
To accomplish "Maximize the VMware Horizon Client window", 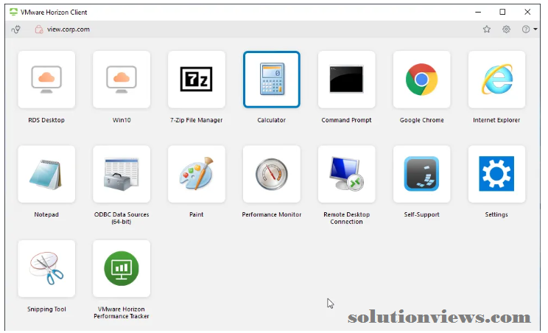I will coord(502,13).
